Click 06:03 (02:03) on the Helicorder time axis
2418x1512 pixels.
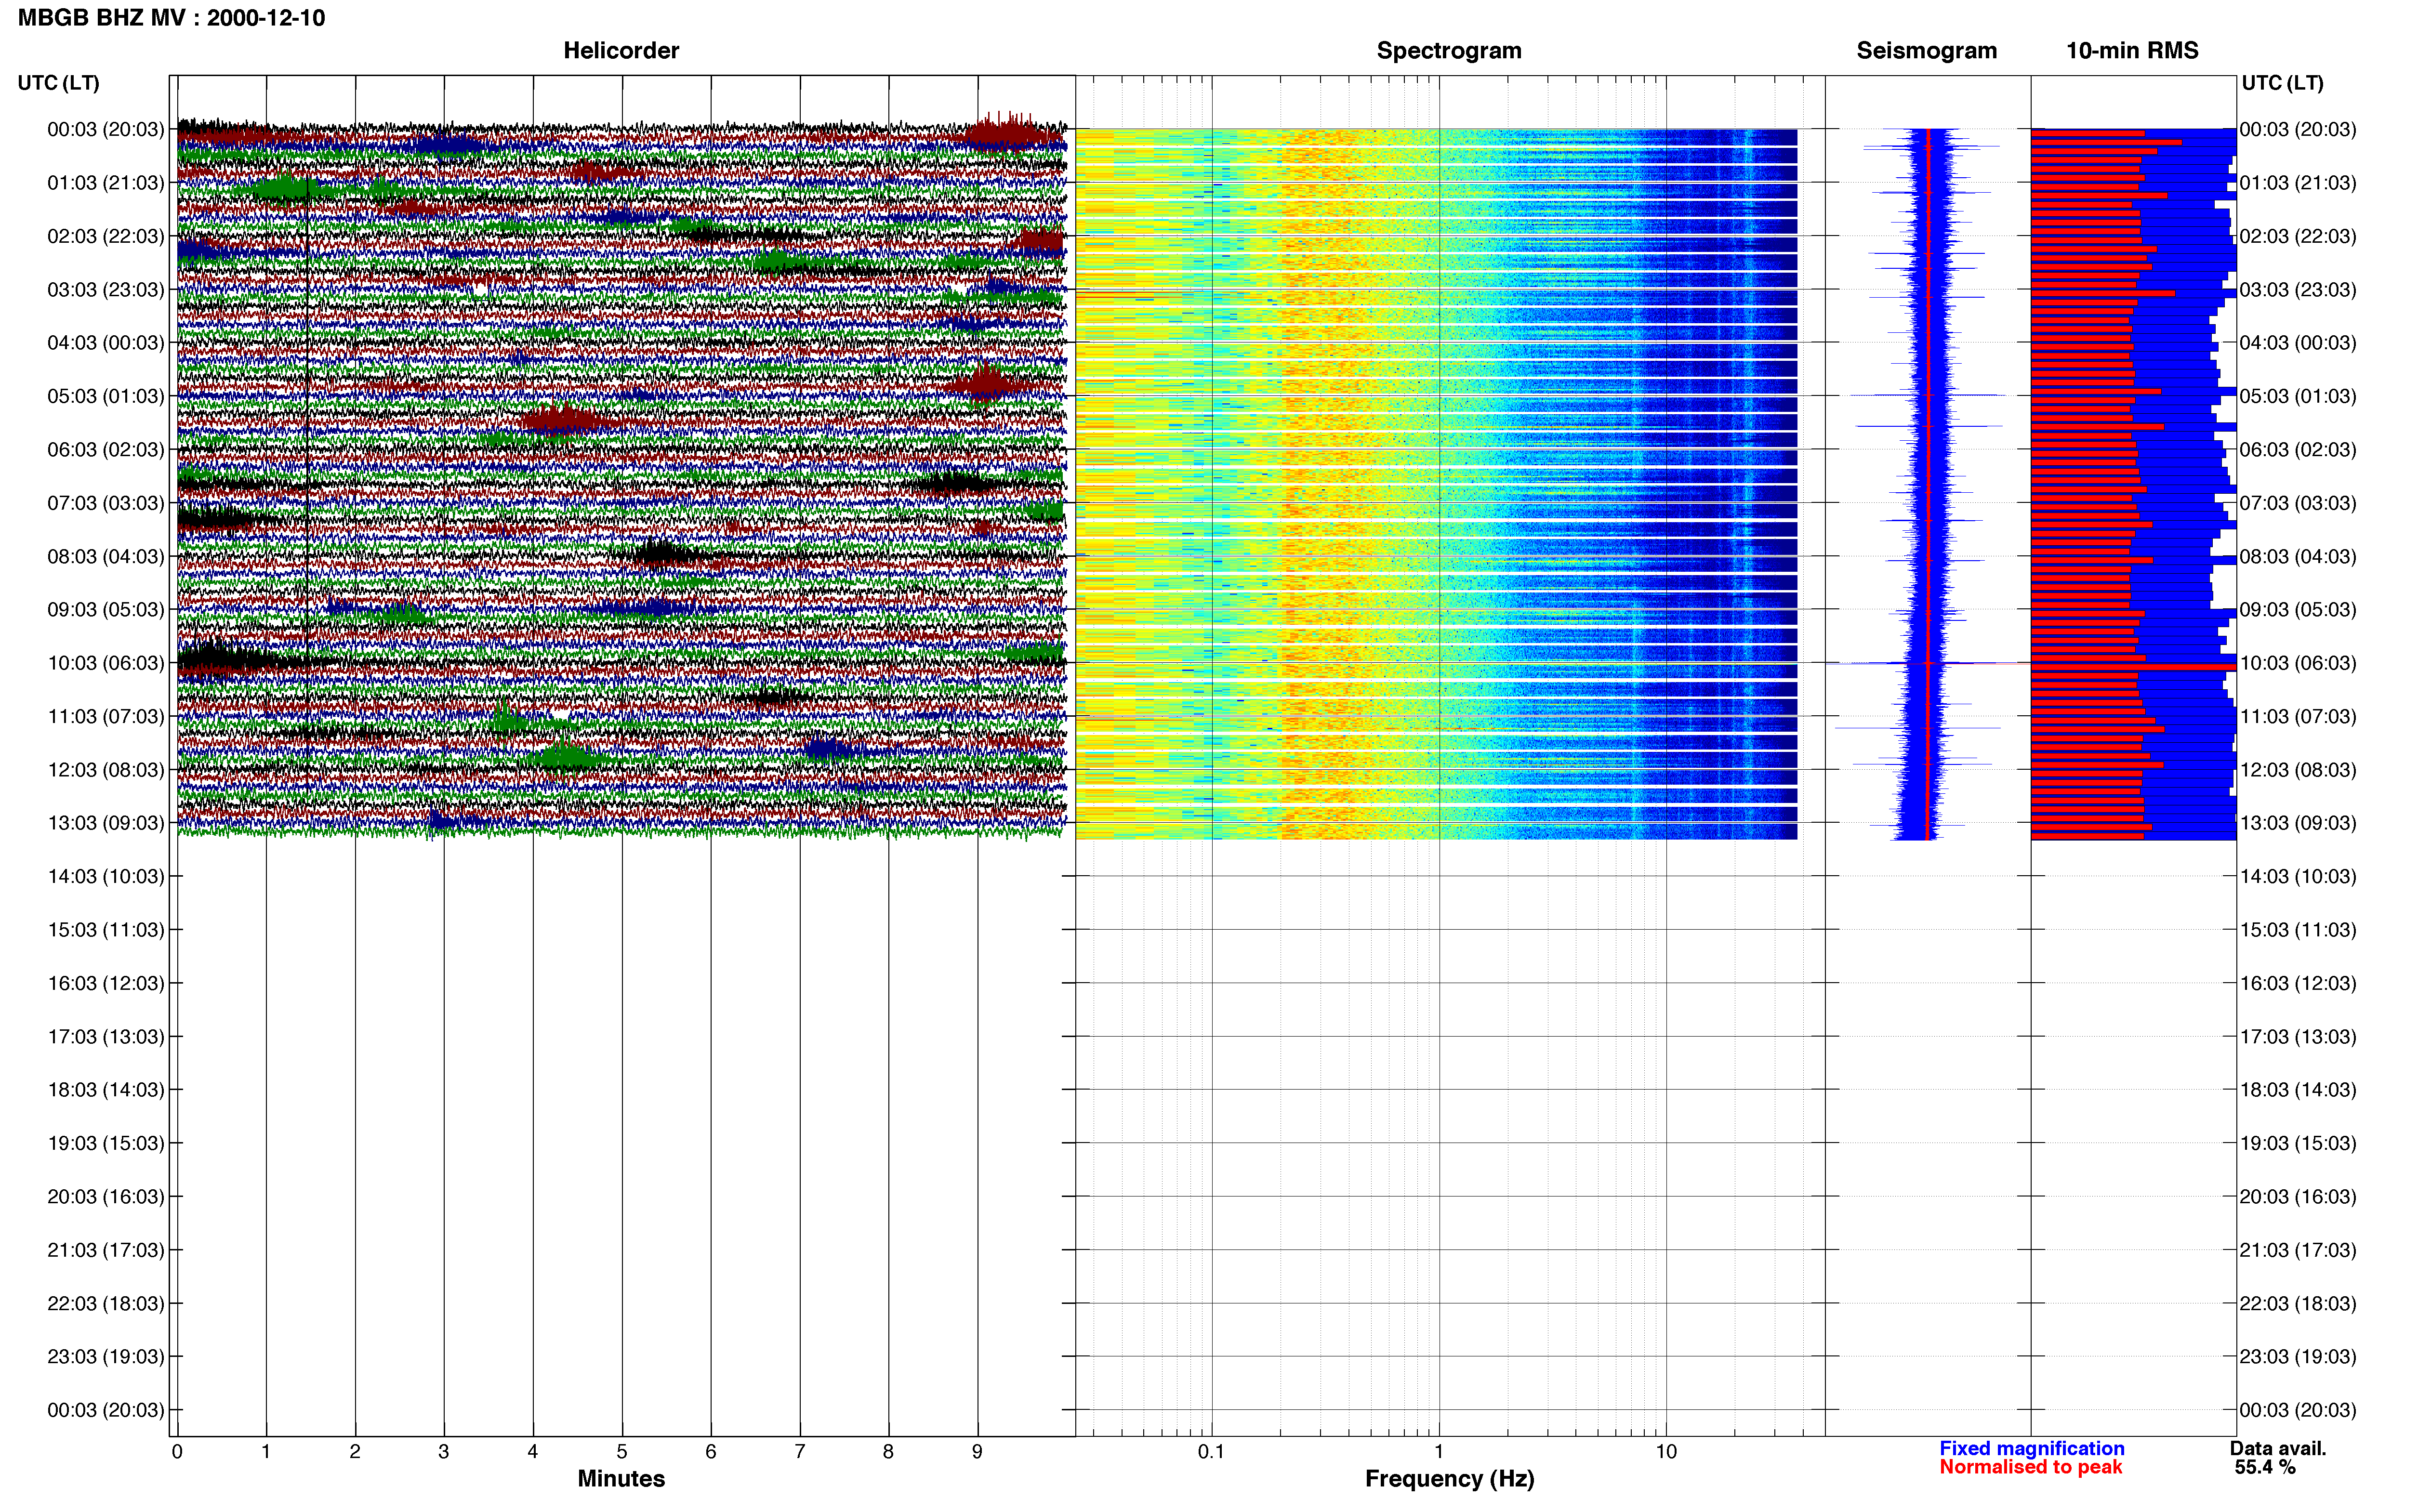[106, 450]
